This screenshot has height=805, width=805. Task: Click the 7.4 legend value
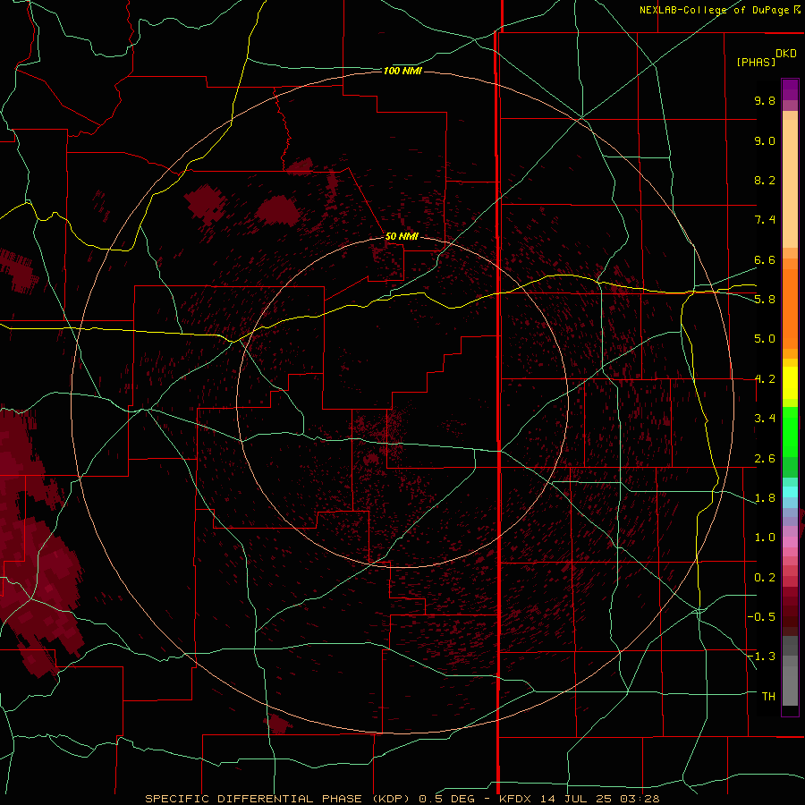765,220
